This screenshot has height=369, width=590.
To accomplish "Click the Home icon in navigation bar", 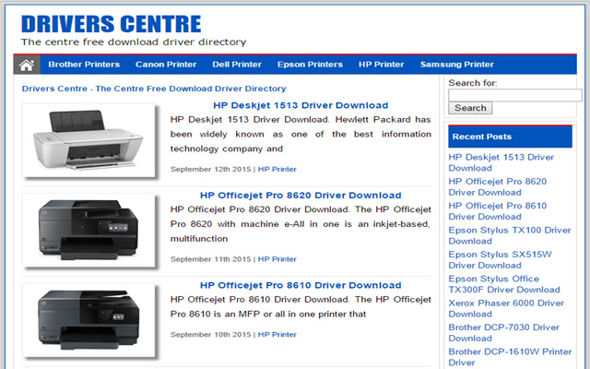I will (x=27, y=65).
